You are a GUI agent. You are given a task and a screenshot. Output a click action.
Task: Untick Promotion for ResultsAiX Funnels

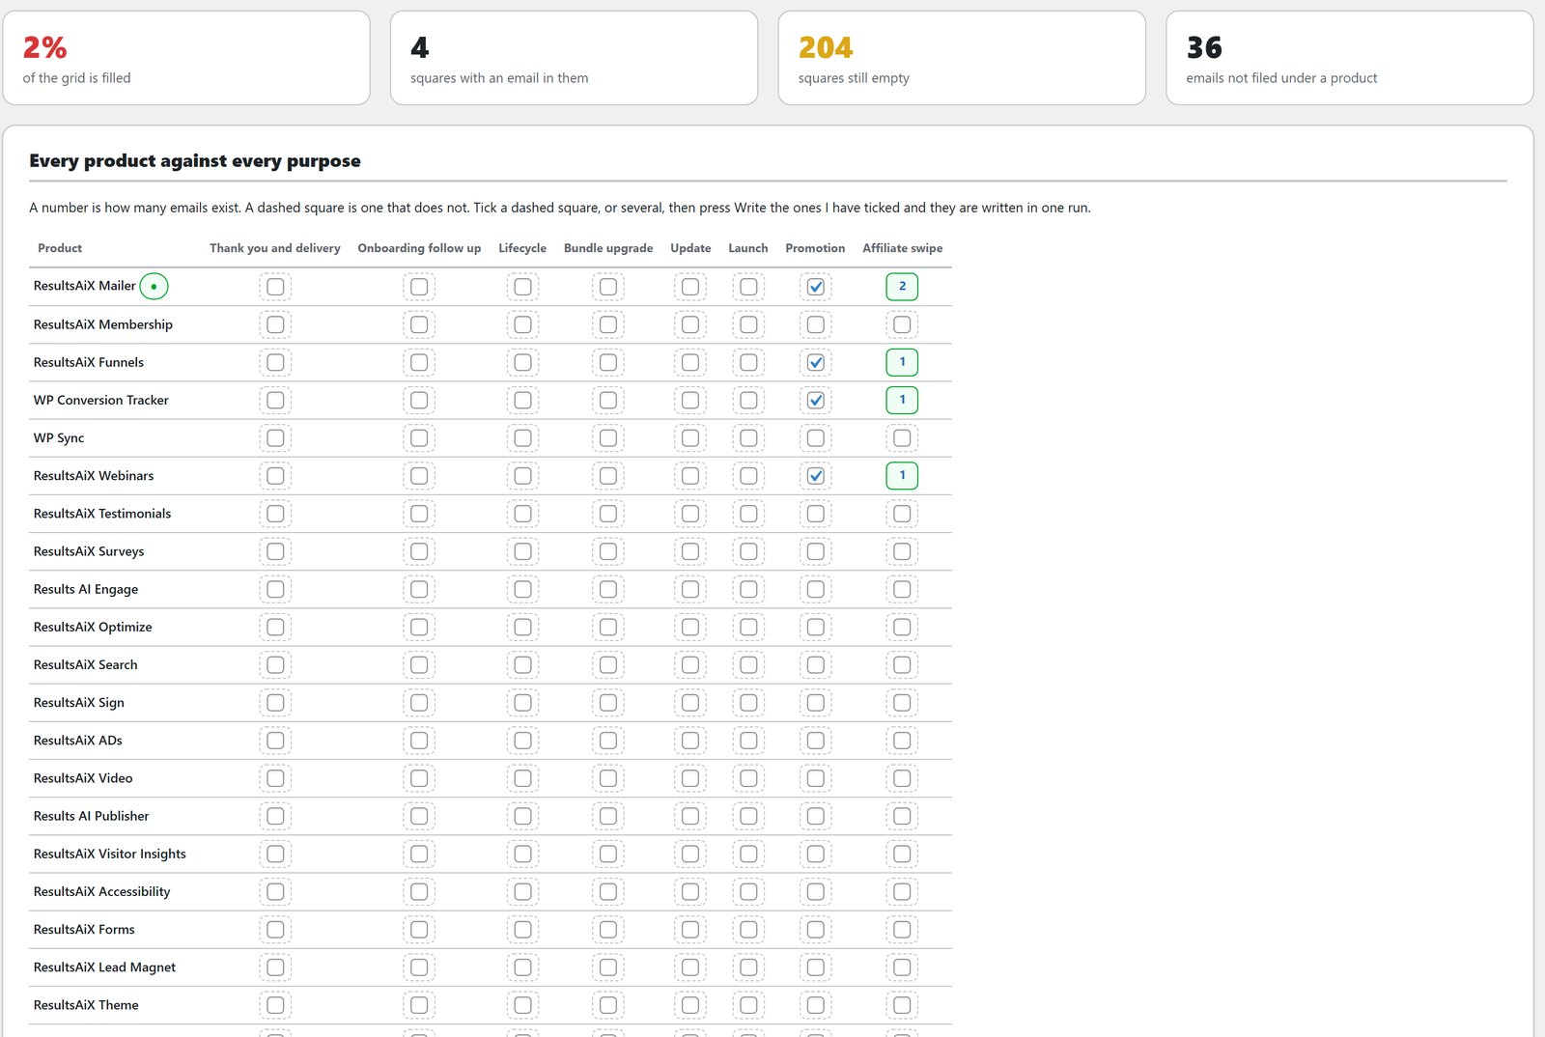click(x=816, y=362)
